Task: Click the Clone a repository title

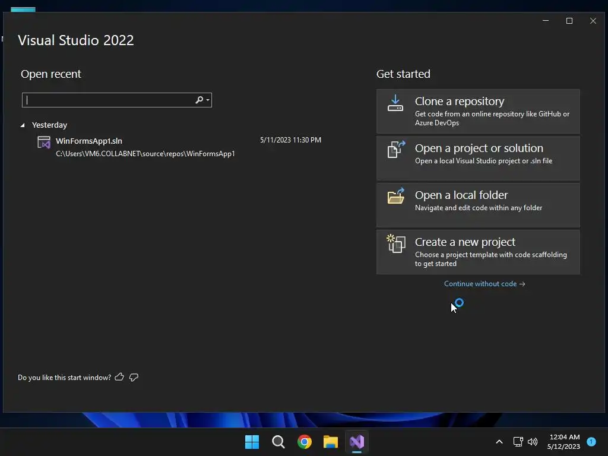Action: tap(460, 101)
